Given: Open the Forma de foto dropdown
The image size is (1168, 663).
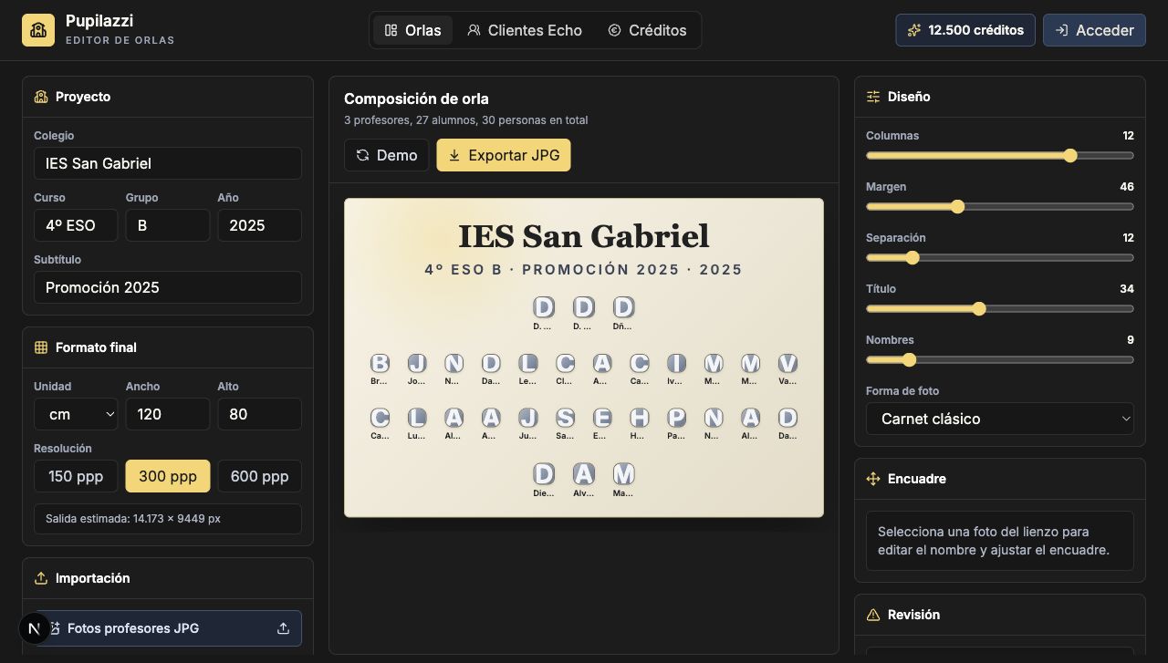Looking at the screenshot, I should [1000, 419].
